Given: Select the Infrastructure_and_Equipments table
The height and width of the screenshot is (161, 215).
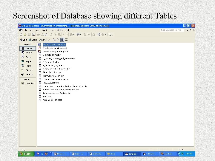Looking at the screenshot, I should pos(56,93).
